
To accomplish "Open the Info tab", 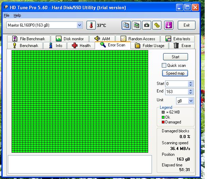I will 55,45.
